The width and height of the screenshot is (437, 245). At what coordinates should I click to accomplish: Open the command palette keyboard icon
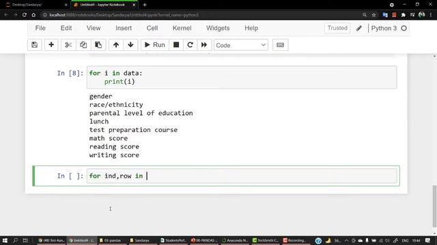coord(281,45)
